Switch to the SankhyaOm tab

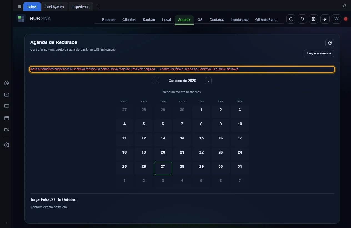click(x=55, y=7)
